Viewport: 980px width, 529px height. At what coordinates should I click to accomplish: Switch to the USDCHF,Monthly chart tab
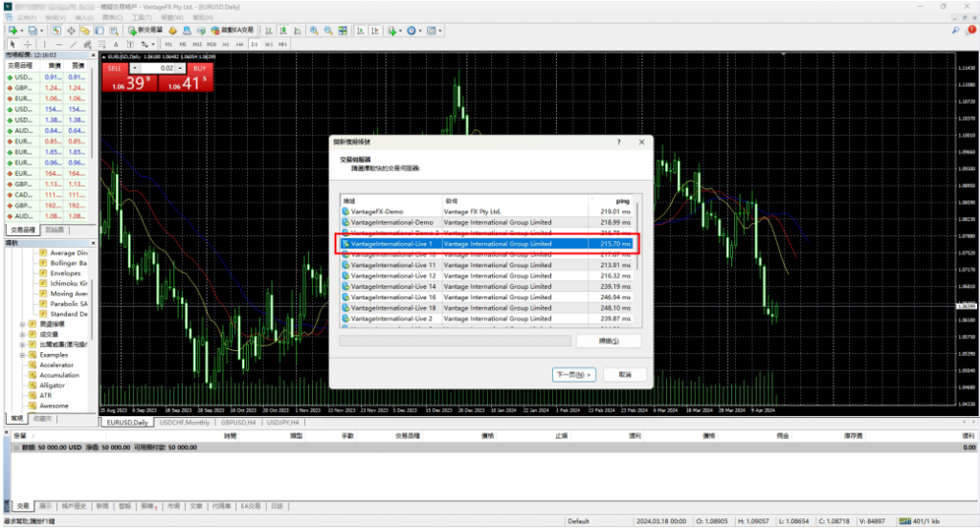(x=185, y=422)
